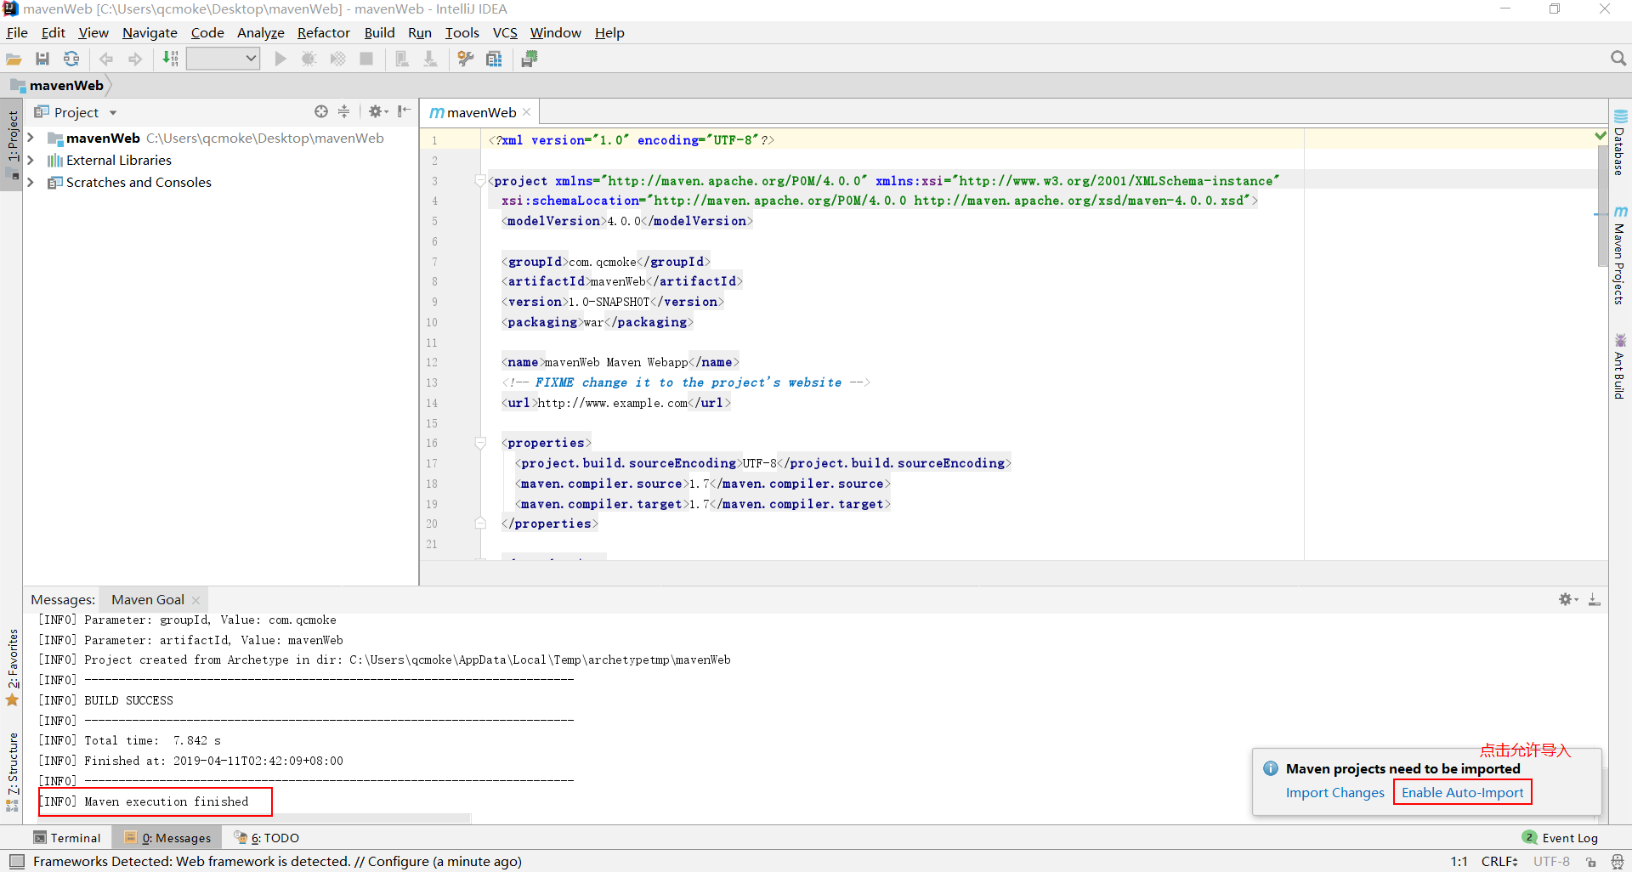
Task: Toggle the 0: Messages tool window
Action: tap(168, 837)
